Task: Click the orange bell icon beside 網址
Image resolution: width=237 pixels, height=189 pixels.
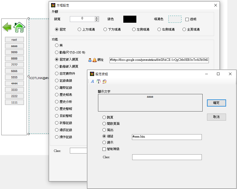Action: (x=94, y=60)
